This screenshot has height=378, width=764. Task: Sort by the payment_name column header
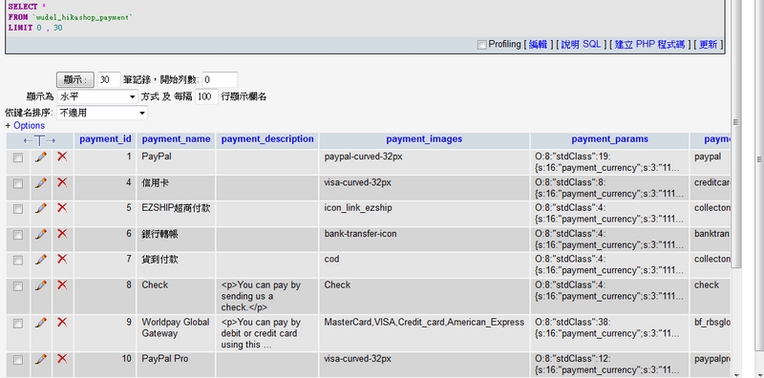[x=176, y=139]
